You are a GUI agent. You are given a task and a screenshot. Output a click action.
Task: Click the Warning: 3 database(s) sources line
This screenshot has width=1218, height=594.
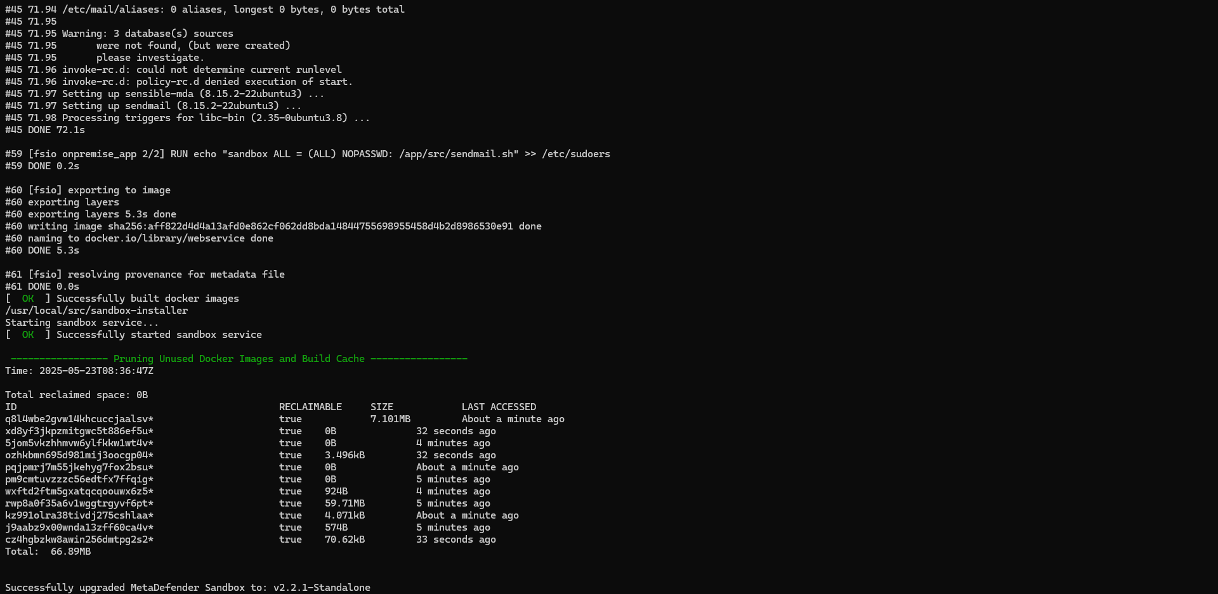coord(119,34)
